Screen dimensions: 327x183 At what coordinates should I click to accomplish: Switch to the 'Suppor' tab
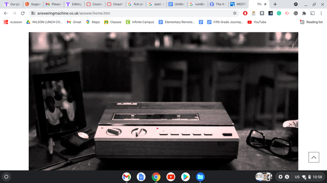click(x=33, y=4)
